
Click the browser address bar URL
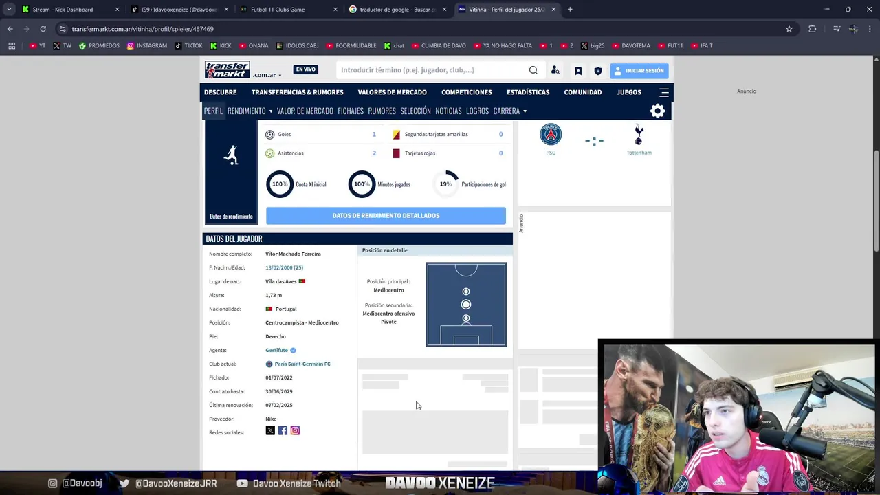[x=142, y=29]
